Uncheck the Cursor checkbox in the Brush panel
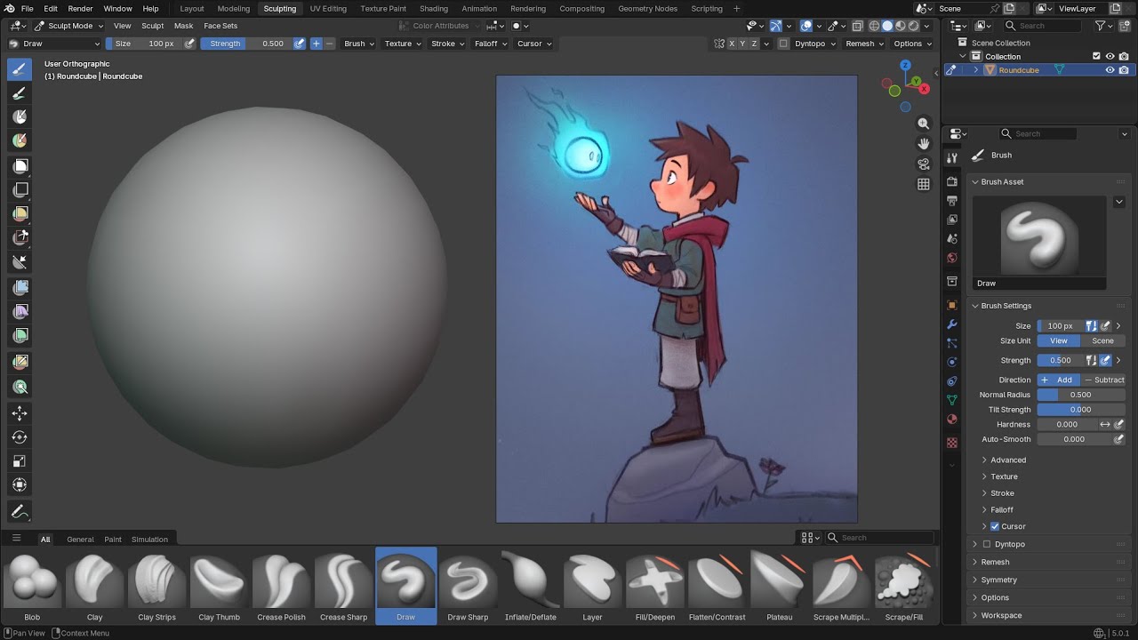Viewport: 1138px width, 640px height. click(995, 526)
